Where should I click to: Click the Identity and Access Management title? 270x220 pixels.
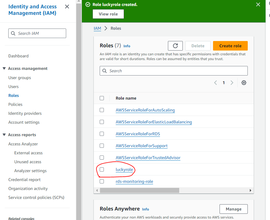[32, 10]
